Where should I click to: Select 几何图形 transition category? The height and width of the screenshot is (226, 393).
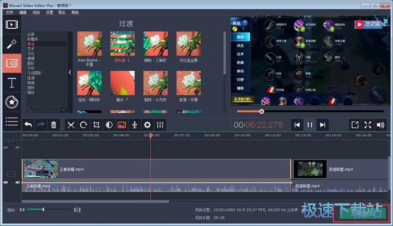35,73
